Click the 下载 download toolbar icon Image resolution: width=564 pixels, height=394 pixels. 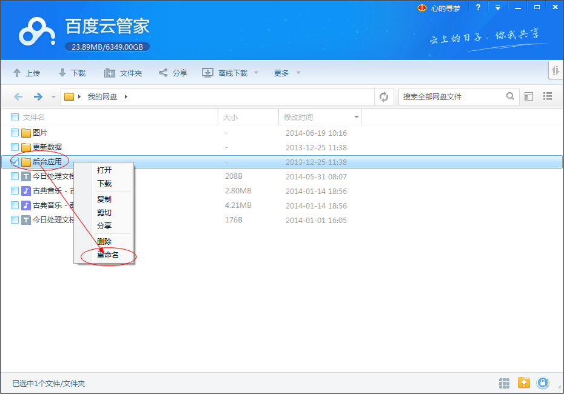coord(72,72)
